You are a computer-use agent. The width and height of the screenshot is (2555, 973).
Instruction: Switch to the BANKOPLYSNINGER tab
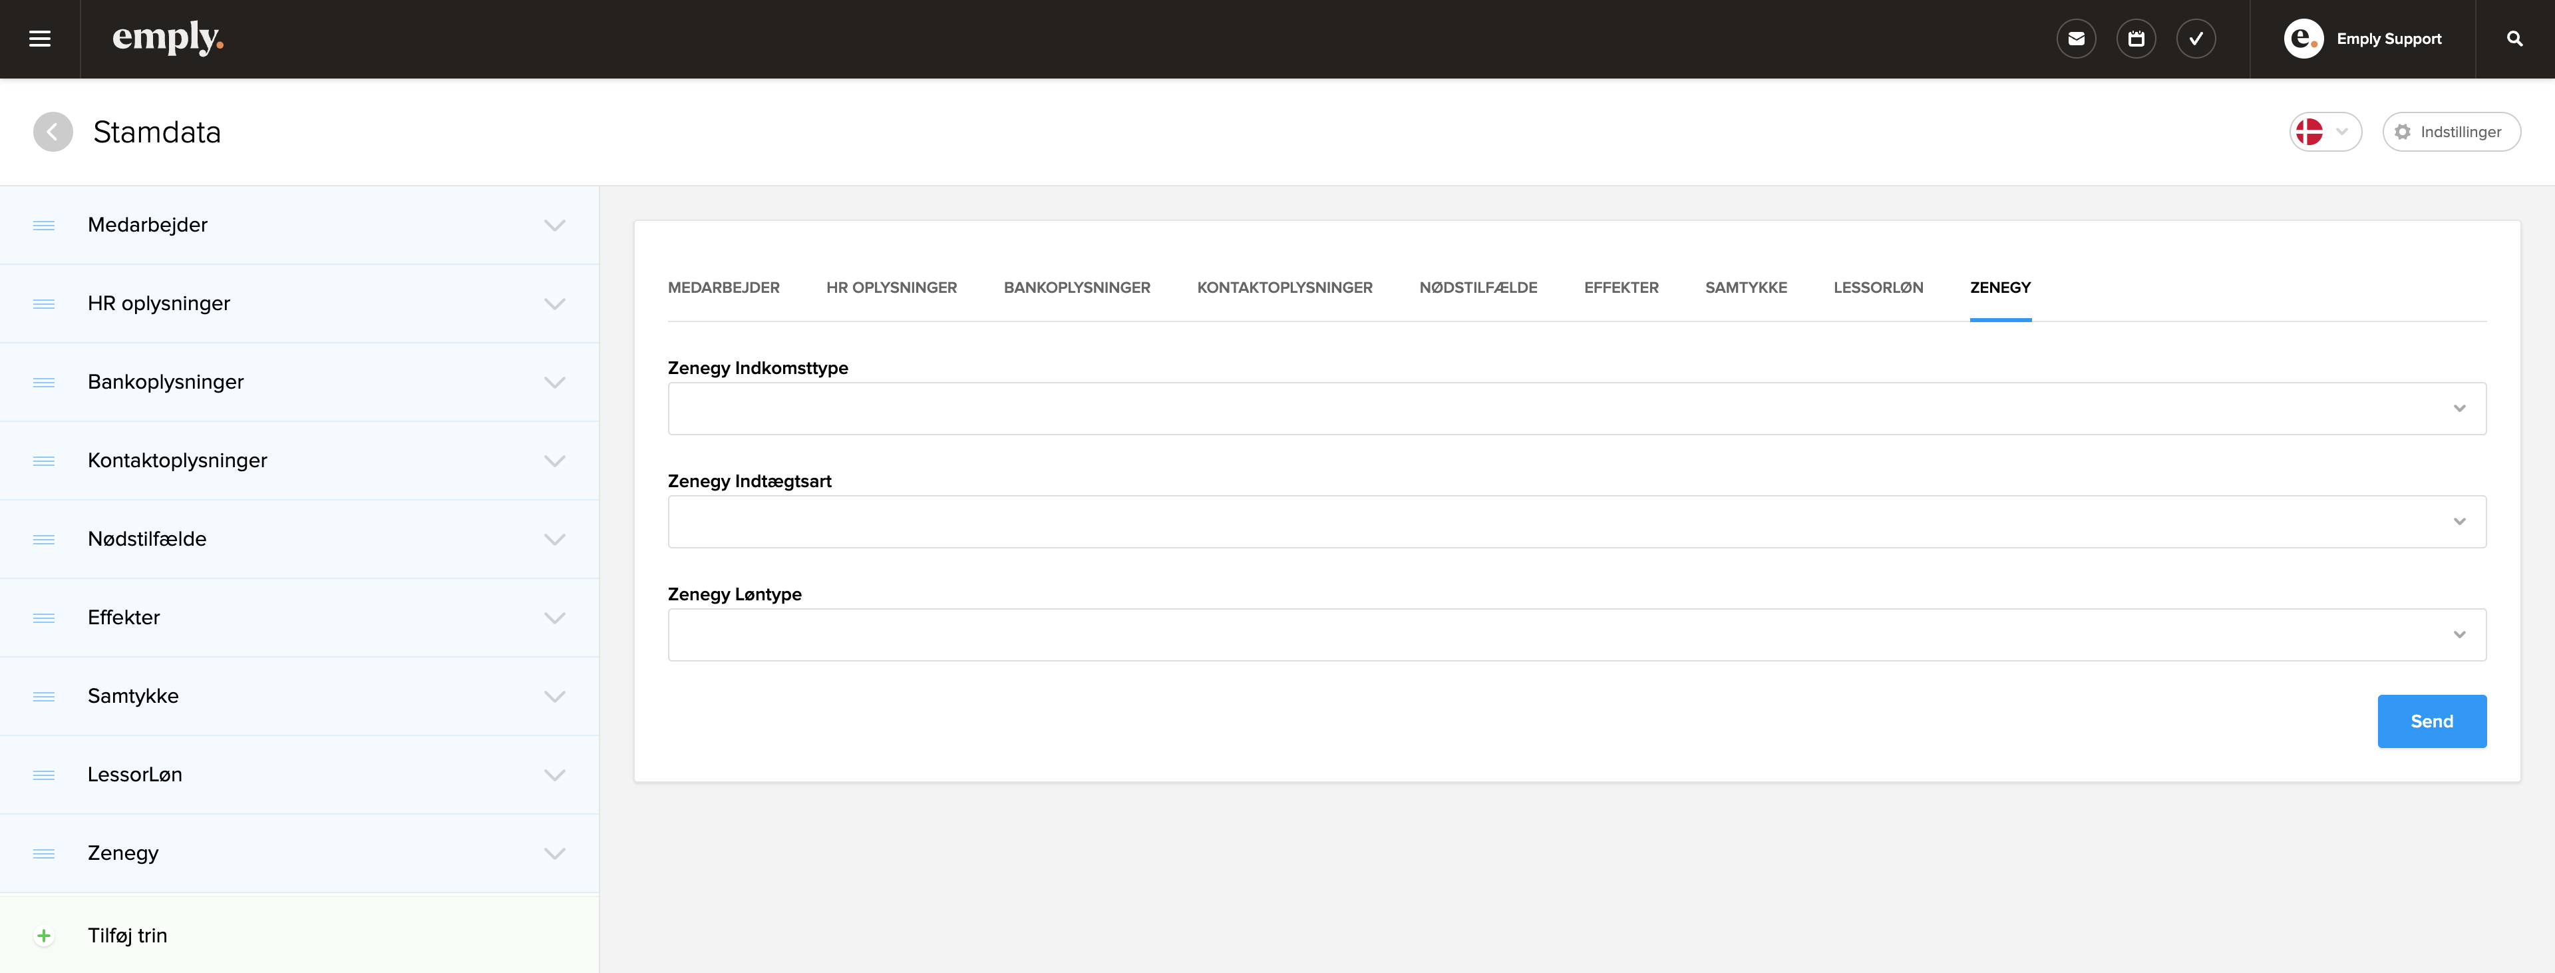[1076, 288]
